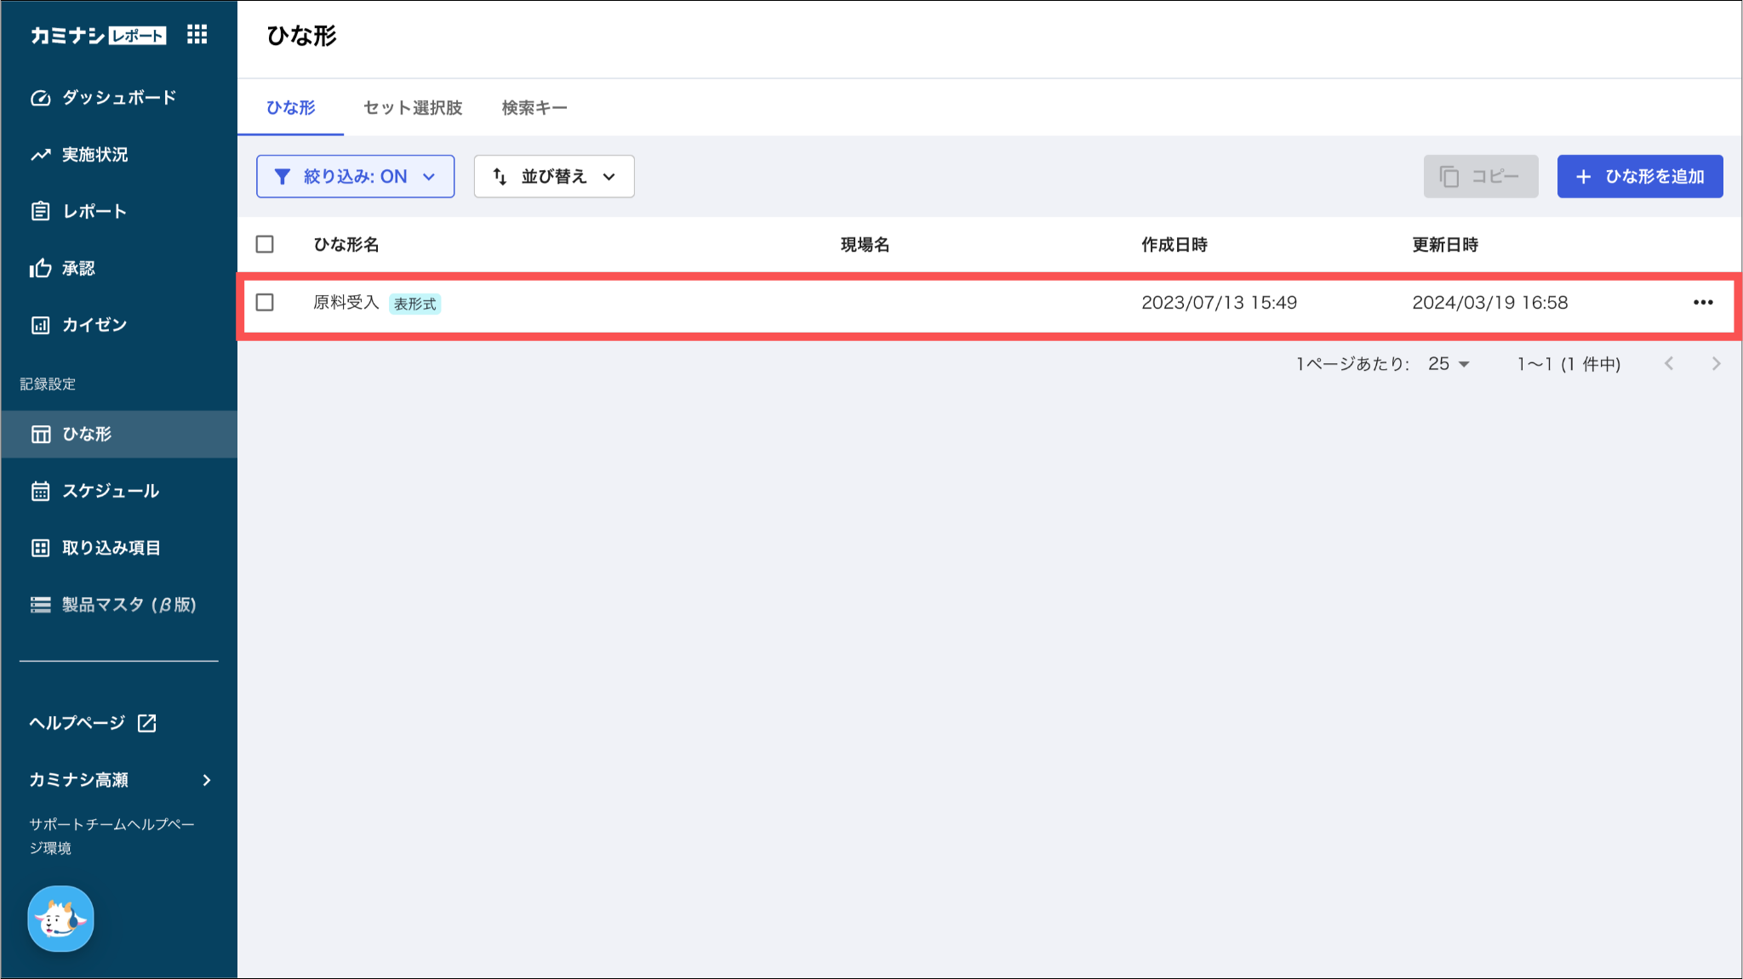This screenshot has width=1743, height=979.
Task: Change rows per page from 25
Action: [1449, 364]
